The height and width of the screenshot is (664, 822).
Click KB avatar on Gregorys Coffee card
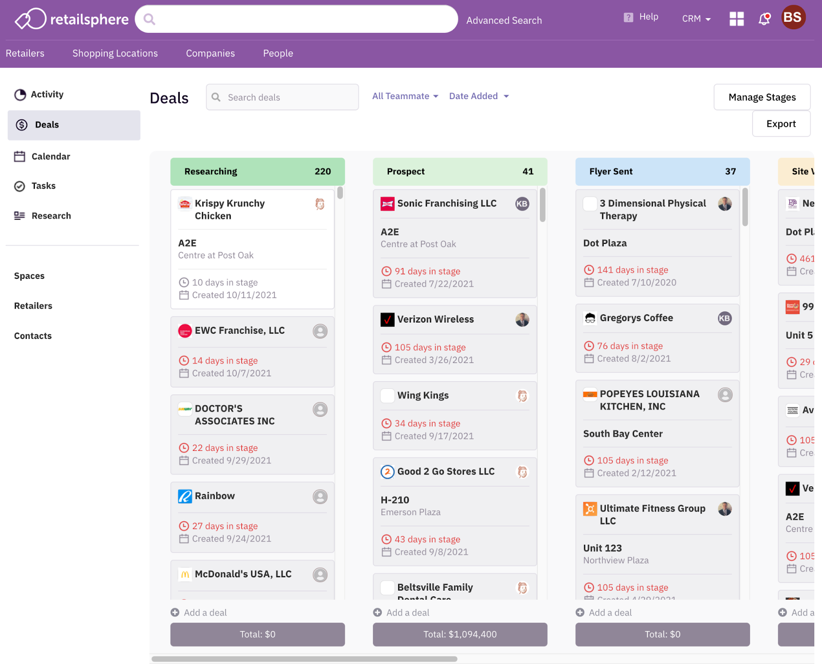724,318
